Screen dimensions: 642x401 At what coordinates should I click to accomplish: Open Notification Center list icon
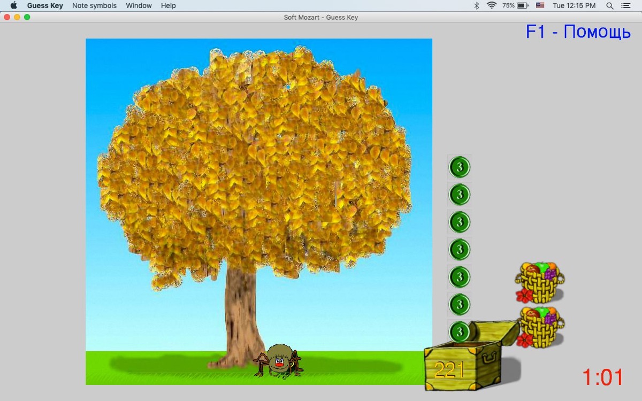(x=626, y=5)
